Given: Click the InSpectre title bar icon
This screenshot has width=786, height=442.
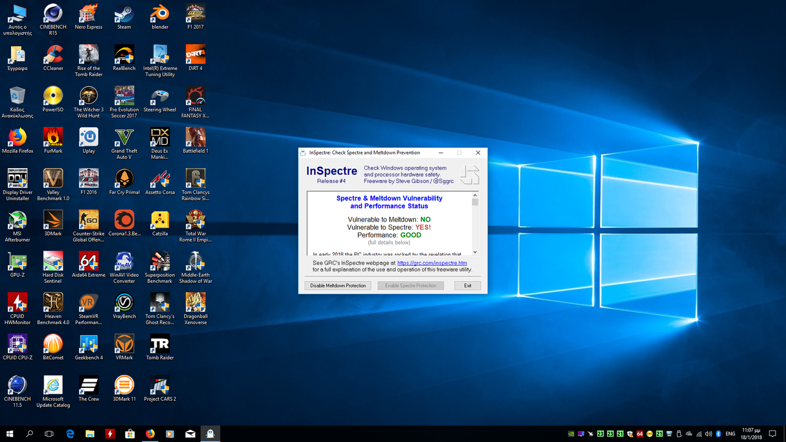Looking at the screenshot, I should pyautogui.click(x=303, y=153).
